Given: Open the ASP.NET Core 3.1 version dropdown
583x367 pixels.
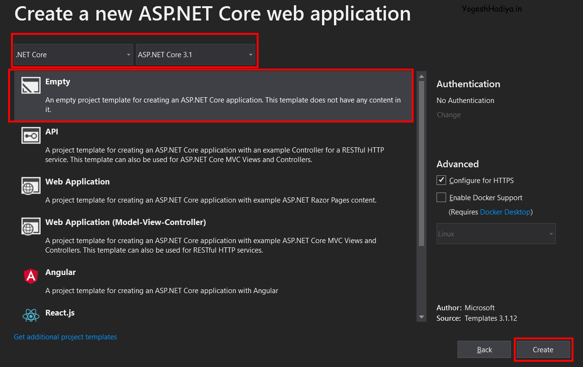Looking at the screenshot, I should coord(196,55).
